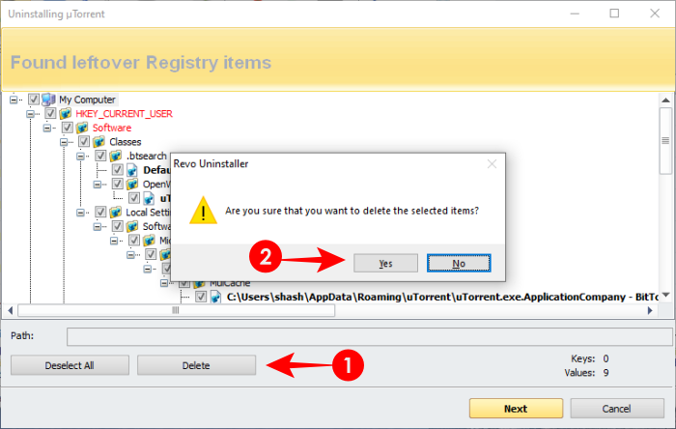Screen dimensions: 676x429
Task: Click the vertical scrollbar thumb
Action: click(x=665, y=140)
